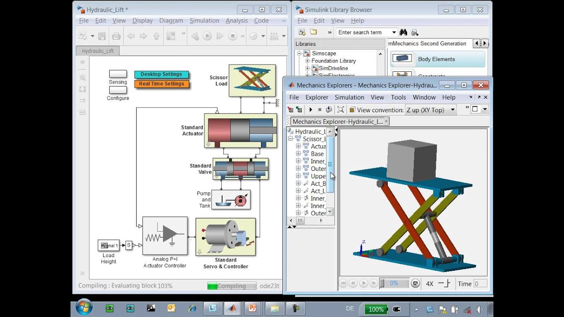Open View convention dropdown Z up (XY Top)

430,110
